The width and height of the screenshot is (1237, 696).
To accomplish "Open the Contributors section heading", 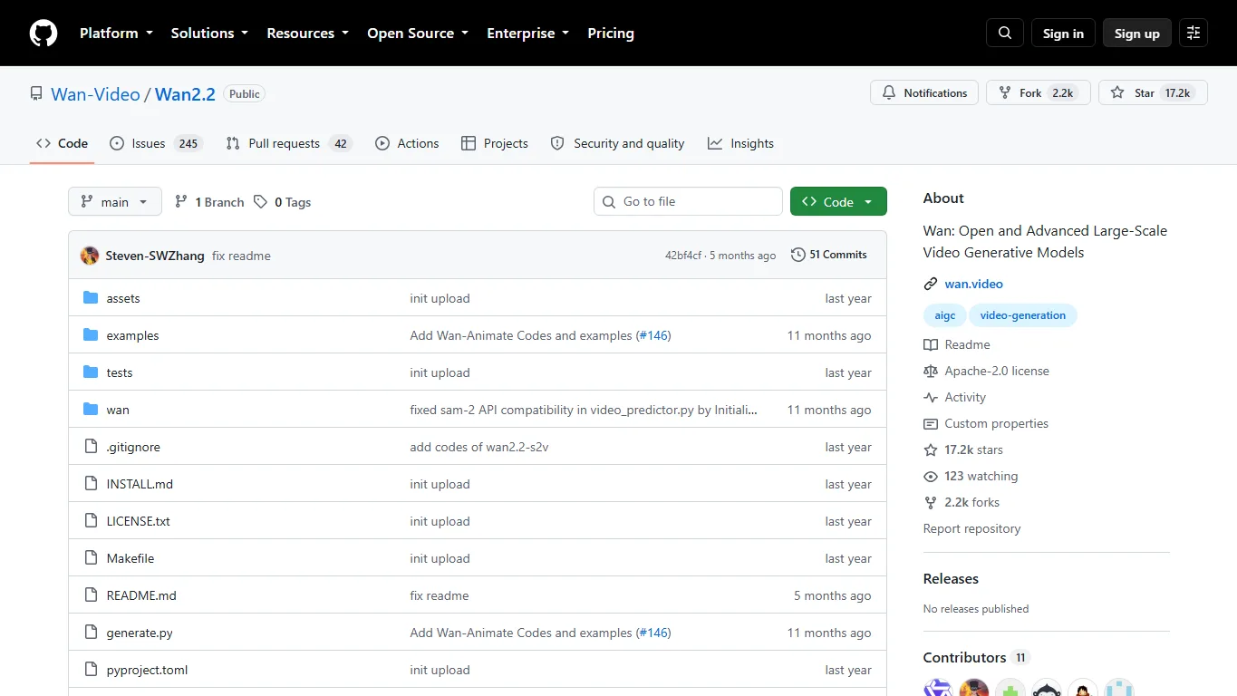I will (964, 657).
